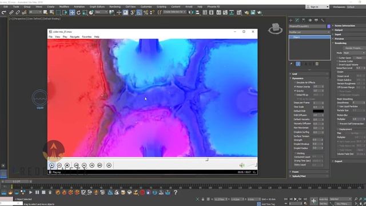Toggle the Wetting checkbox

295,153
